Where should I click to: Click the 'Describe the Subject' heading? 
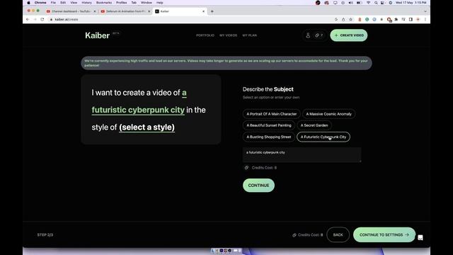(x=268, y=89)
